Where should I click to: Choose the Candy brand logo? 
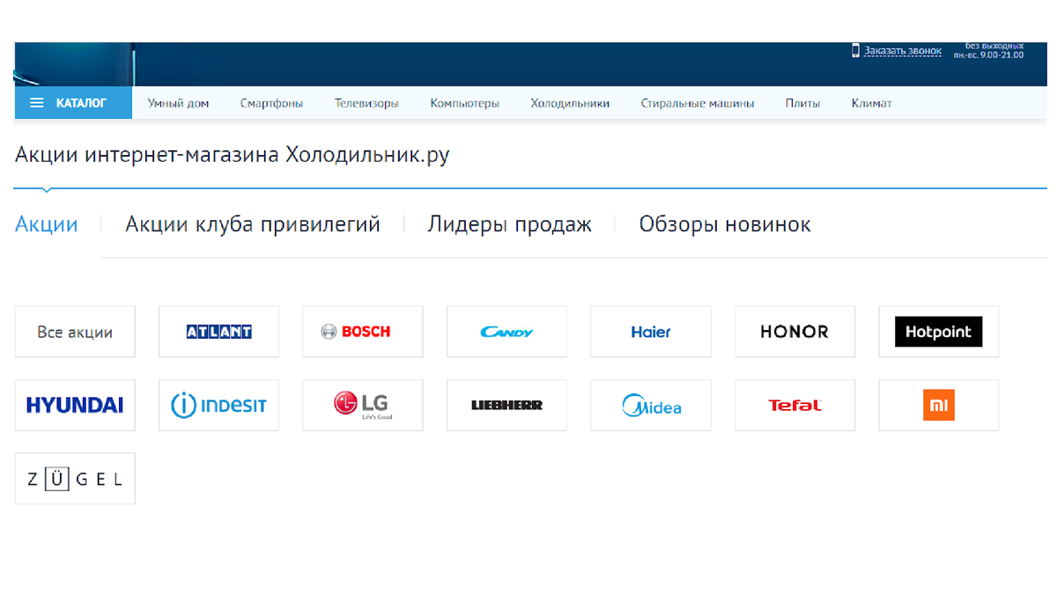point(506,332)
